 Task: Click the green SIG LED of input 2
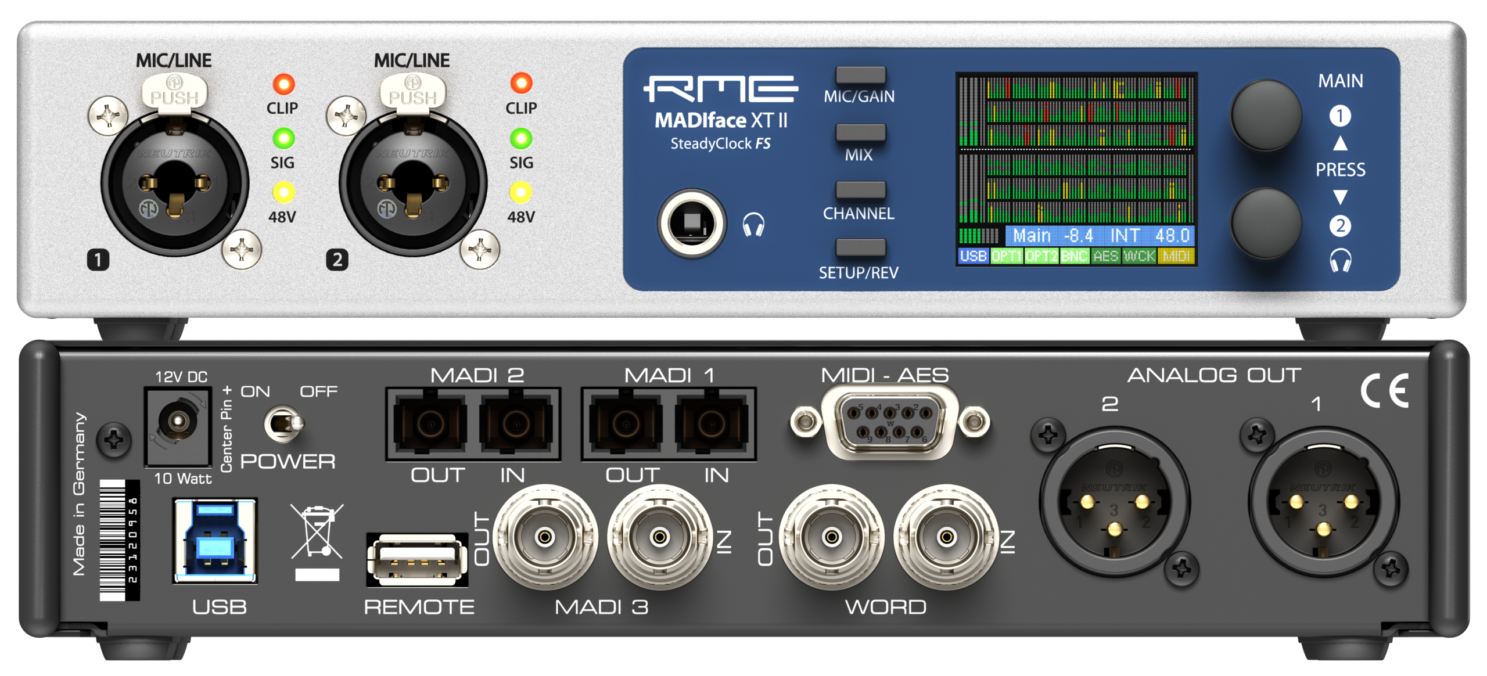(x=521, y=138)
